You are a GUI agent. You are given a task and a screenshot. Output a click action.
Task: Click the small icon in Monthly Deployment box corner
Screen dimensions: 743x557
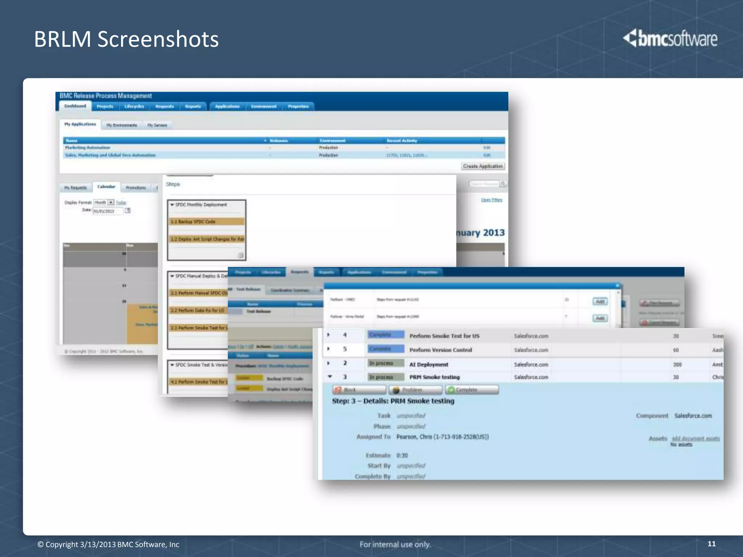coord(240,255)
